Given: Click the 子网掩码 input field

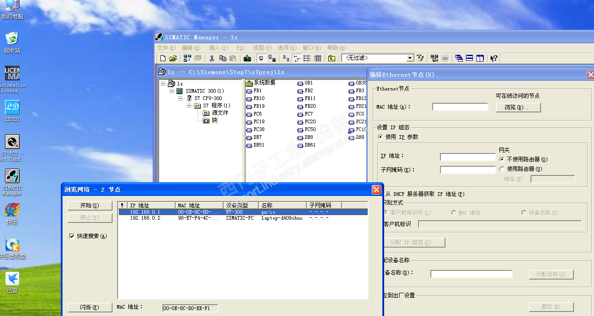Looking at the screenshot, I should click(468, 170).
